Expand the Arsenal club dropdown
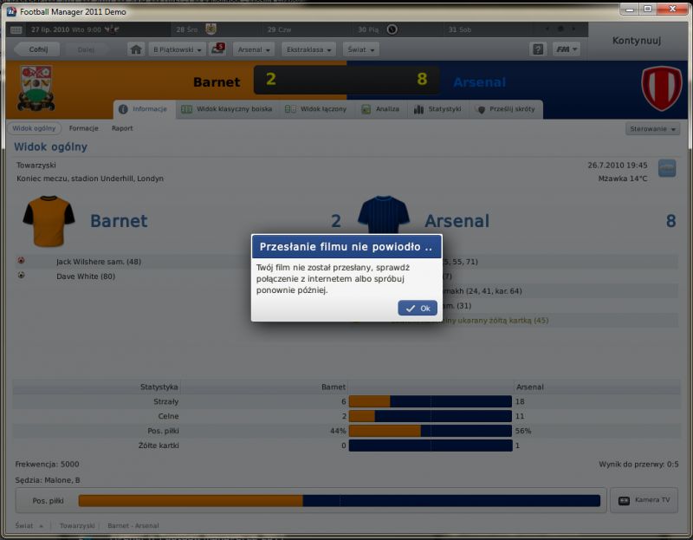 (254, 49)
